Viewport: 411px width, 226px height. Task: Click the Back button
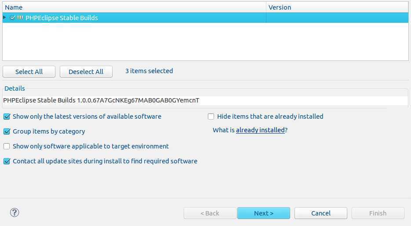click(x=210, y=213)
